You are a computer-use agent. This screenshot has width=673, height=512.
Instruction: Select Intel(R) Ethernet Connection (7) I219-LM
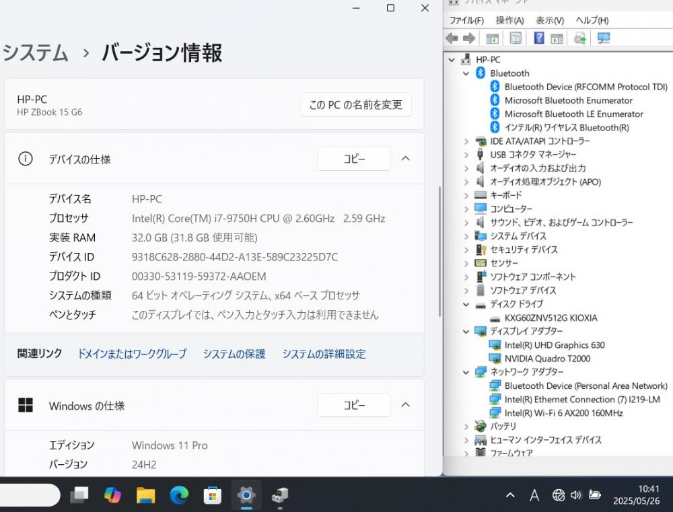[582, 400]
